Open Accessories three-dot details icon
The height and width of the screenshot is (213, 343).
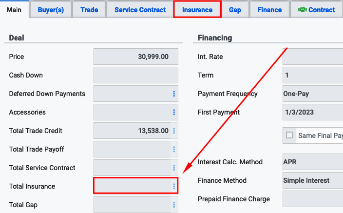point(174,112)
